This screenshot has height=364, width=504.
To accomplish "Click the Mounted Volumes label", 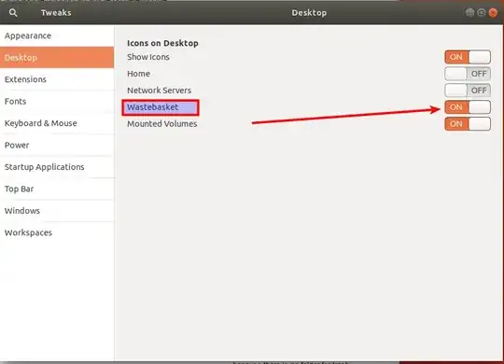I will coord(162,124).
